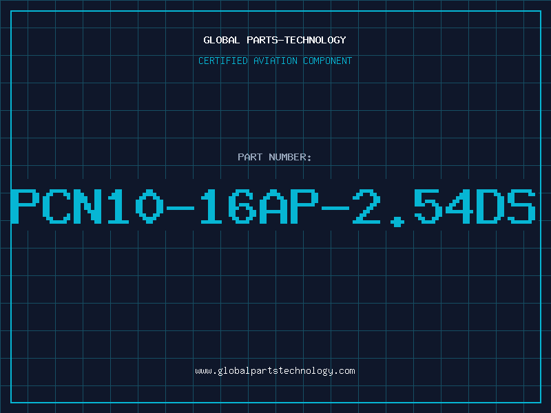Select the word NUMBER: in the label

(290, 157)
